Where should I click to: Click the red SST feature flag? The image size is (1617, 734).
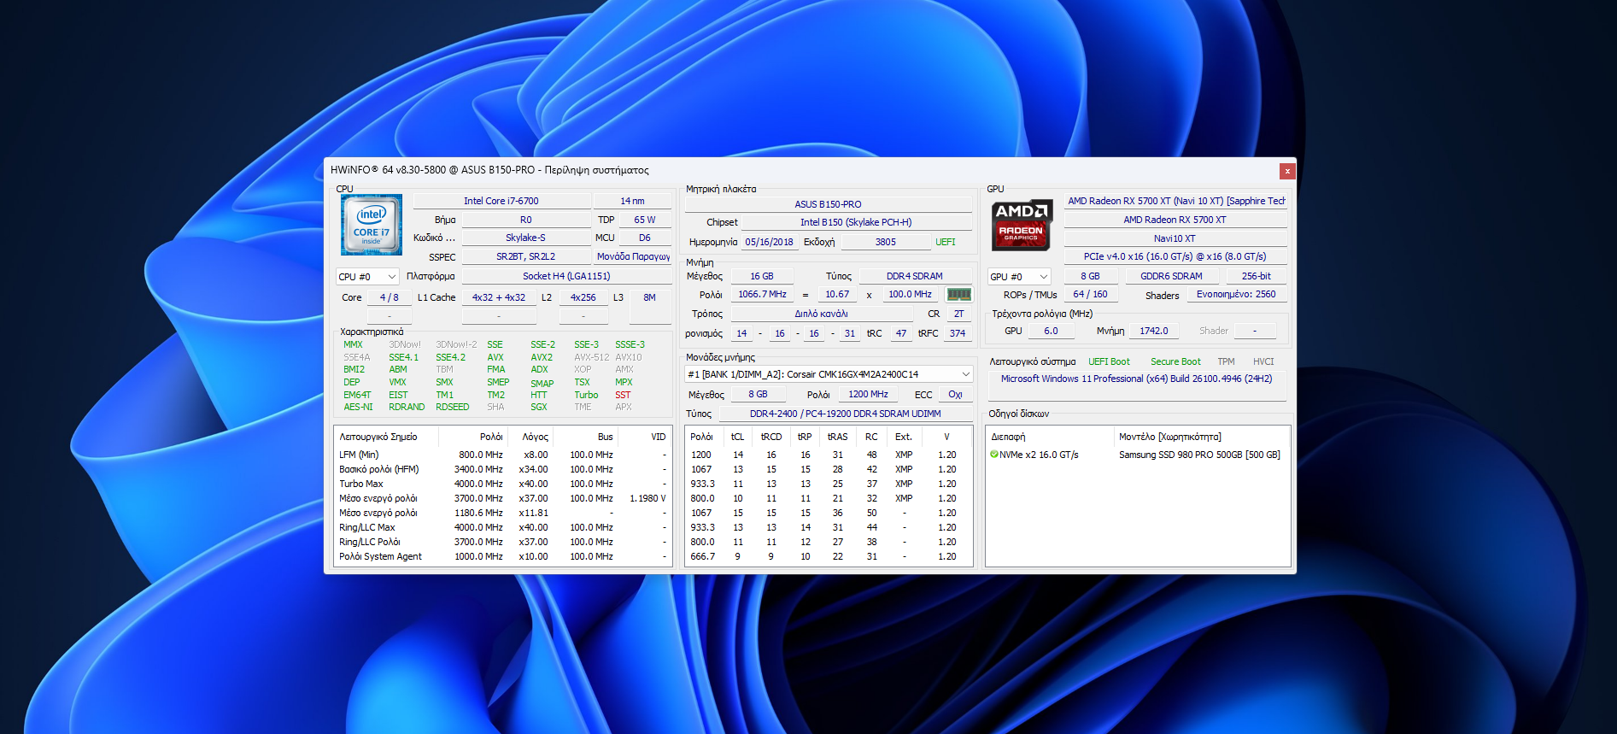(x=623, y=395)
